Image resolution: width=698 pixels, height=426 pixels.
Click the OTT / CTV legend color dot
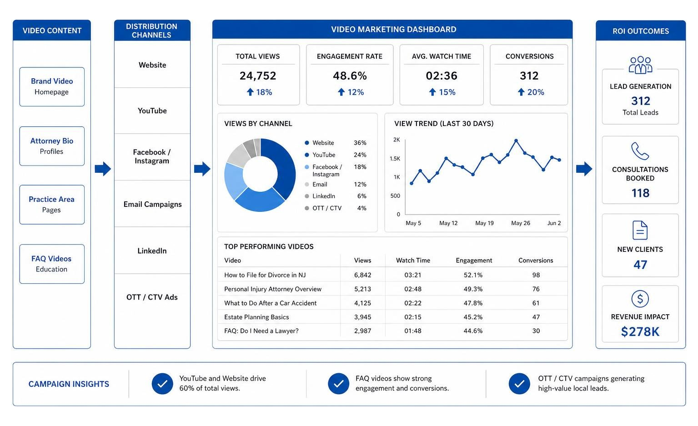pos(307,208)
